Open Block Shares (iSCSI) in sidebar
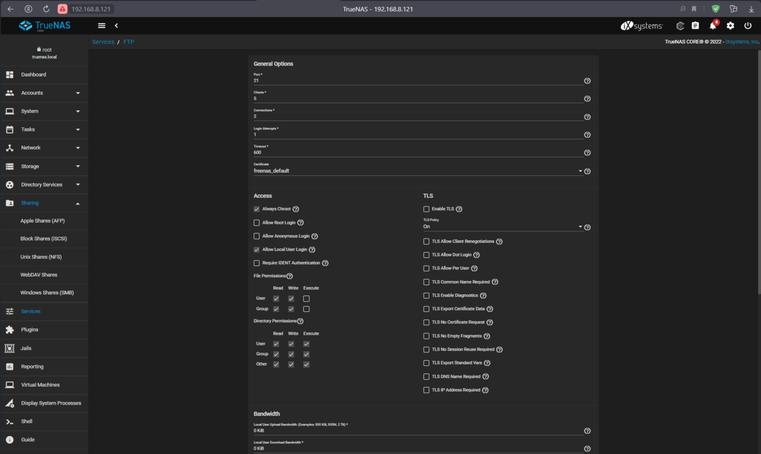 pyautogui.click(x=44, y=238)
